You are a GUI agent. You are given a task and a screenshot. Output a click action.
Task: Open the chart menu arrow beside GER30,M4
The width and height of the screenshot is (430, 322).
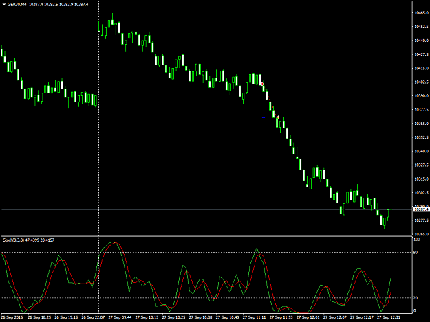[x=4, y=5]
